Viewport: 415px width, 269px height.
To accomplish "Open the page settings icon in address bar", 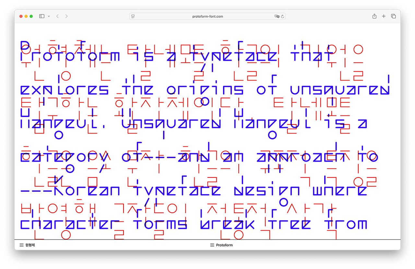I will coord(133,16).
